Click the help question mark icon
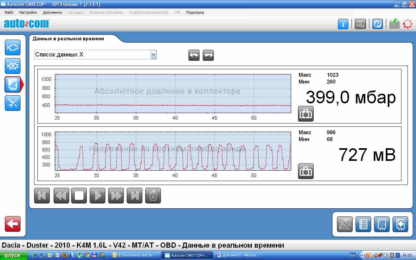Image resolution: width=416 pixels, height=260 pixels. 377,24
